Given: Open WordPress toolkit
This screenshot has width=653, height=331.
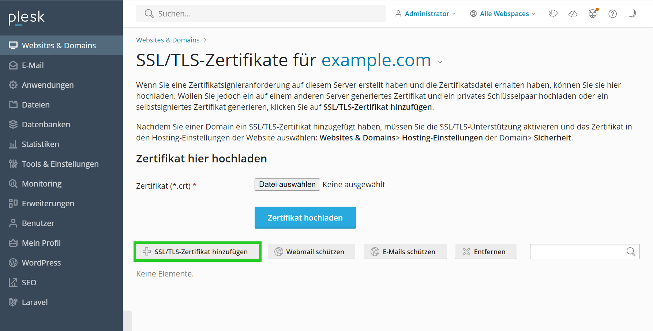Looking at the screenshot, I should [61, 263].
